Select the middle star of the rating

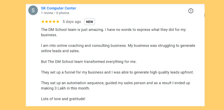click(x=50, y=22)
